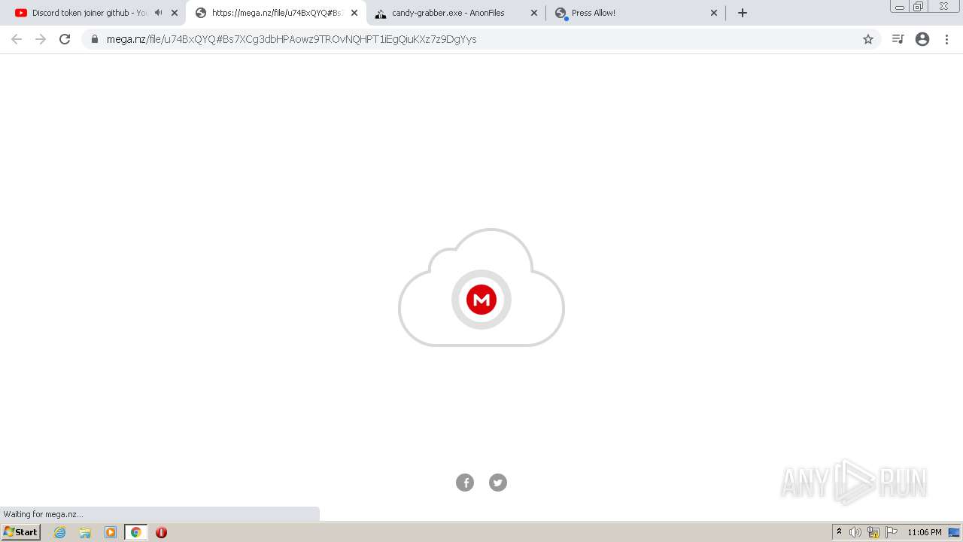
Task: Open a new browser tab
Action: pos(743,13)
